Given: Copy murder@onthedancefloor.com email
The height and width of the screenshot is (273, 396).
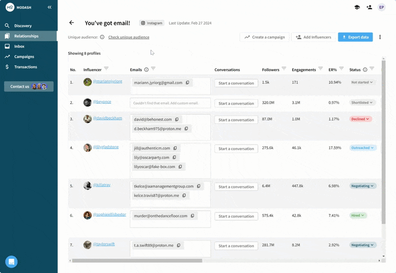Looking at the screenshot, I should coord(193,216).
